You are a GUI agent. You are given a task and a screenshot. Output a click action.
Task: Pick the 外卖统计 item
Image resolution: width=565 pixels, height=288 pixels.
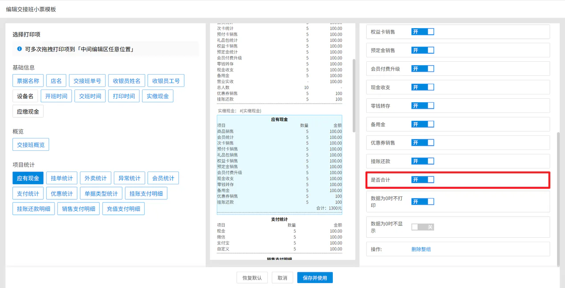click(x=96, y=178)
